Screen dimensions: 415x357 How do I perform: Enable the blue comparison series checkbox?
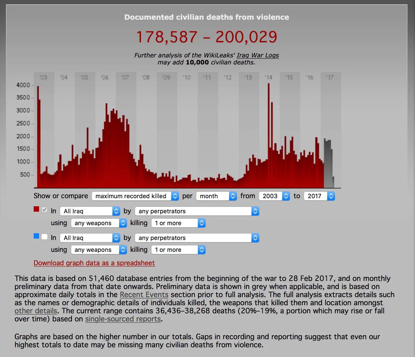click(44, 236)
